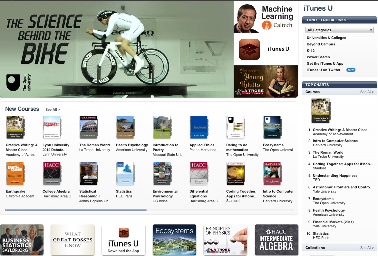Open the Ecosystems course icon in New Courses

click(272, 128)
